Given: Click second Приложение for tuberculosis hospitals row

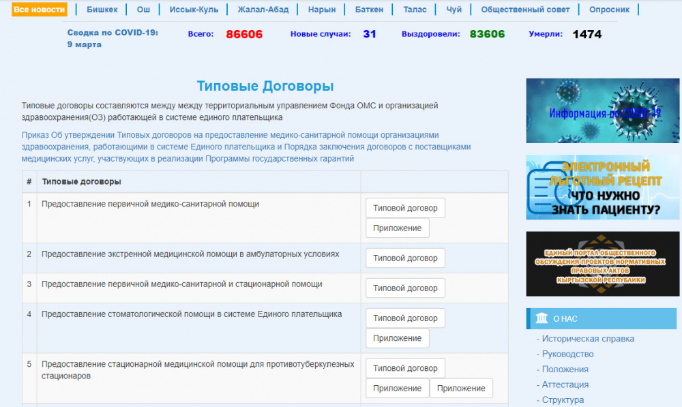Looking at the screenshot, I should point(460,389).
